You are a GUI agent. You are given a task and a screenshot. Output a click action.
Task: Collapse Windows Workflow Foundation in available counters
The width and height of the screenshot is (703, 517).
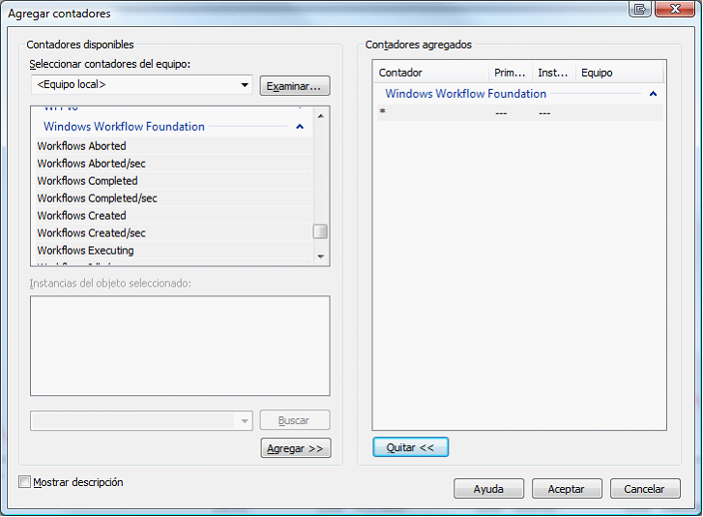300,127
